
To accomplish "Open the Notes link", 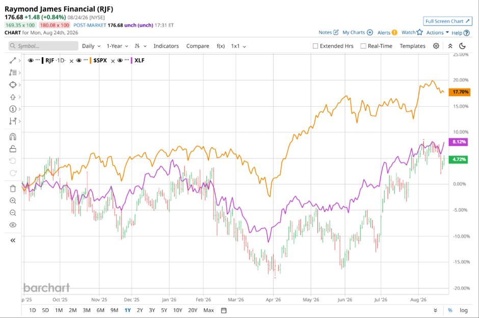I will click(328, 33).
